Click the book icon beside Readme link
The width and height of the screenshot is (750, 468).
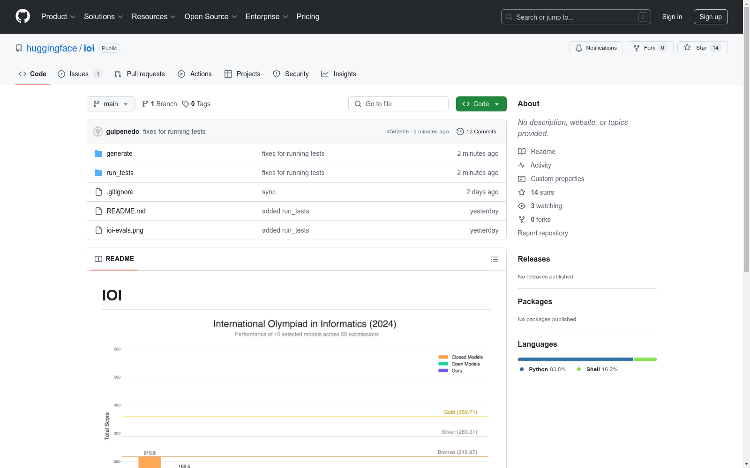(x=522, y=152)
